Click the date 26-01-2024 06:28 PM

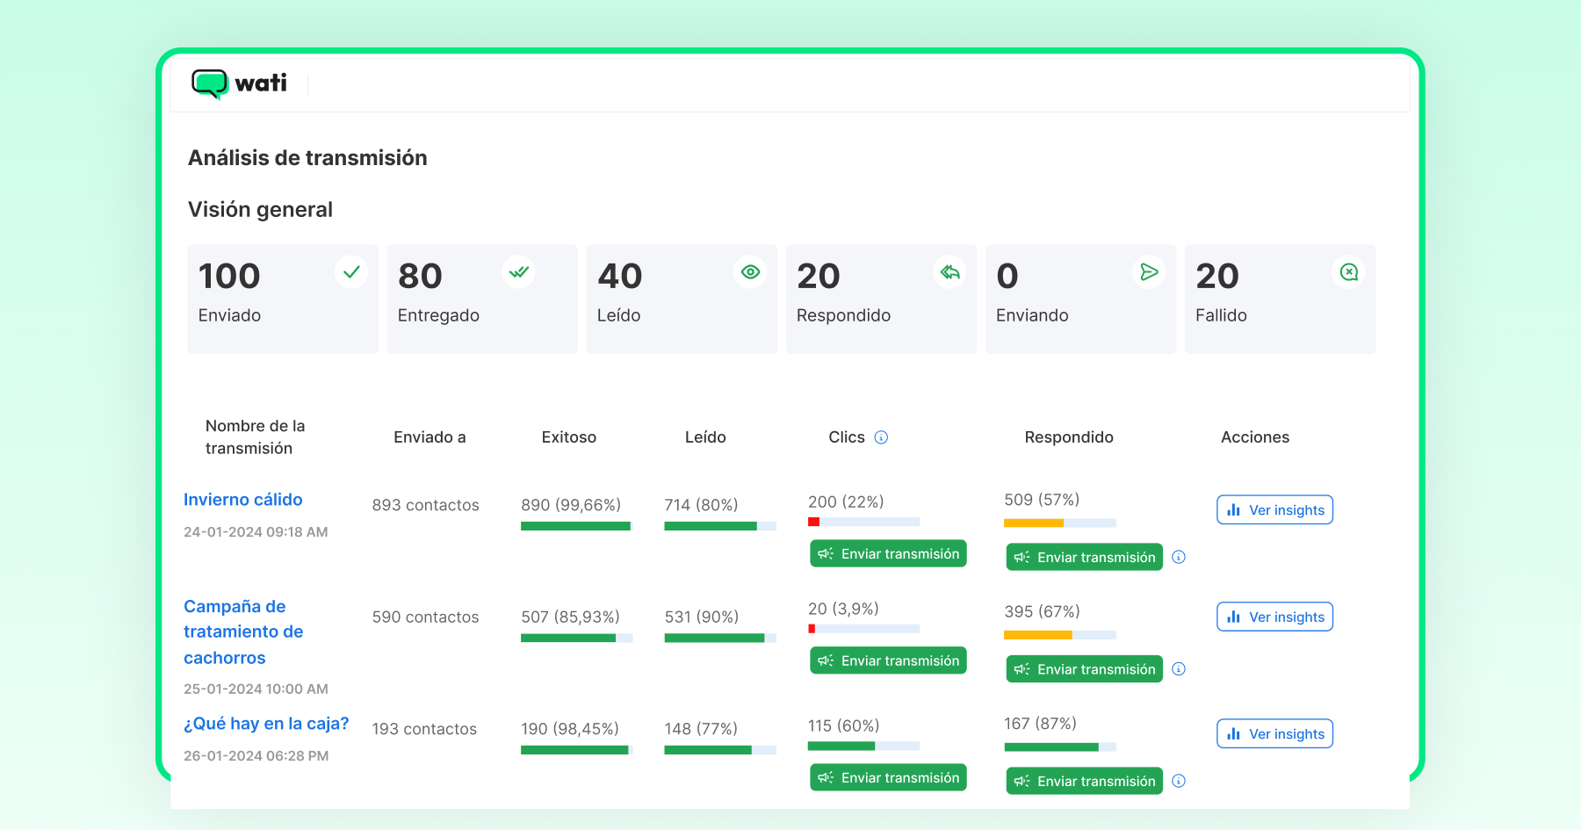click(x=256, y=756)
